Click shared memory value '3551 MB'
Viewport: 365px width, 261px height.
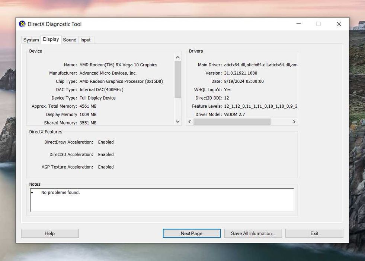pos(88,123)
